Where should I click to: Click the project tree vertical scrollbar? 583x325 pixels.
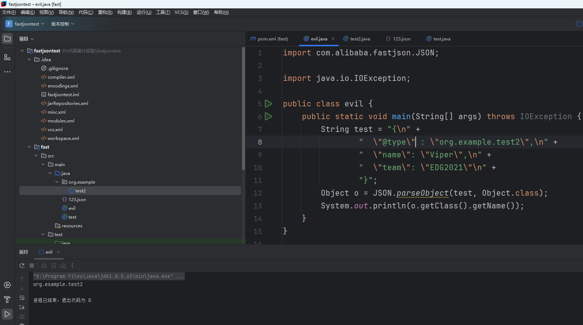[x=244, y=109]
